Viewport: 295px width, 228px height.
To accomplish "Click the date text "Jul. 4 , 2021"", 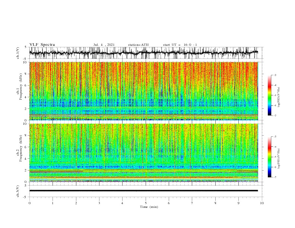I will [104, 45].
